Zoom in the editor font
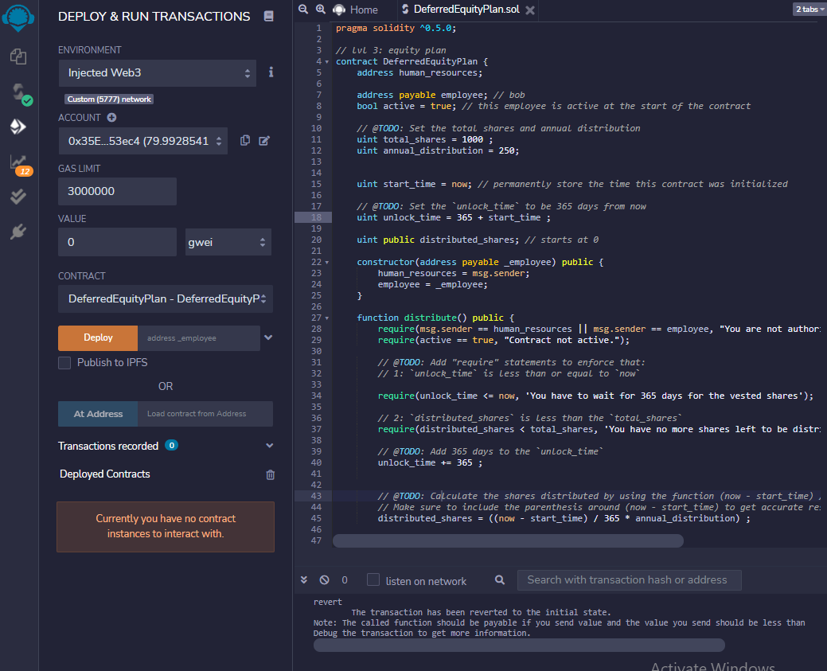Image resolution: width=827 pixels, height=671 pixels. 321,9
